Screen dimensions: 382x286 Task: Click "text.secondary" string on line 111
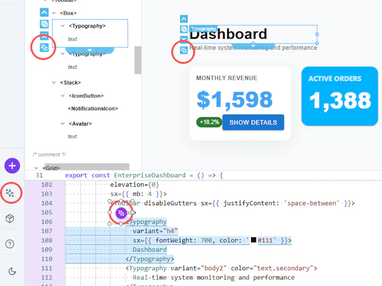coord(283,268)
